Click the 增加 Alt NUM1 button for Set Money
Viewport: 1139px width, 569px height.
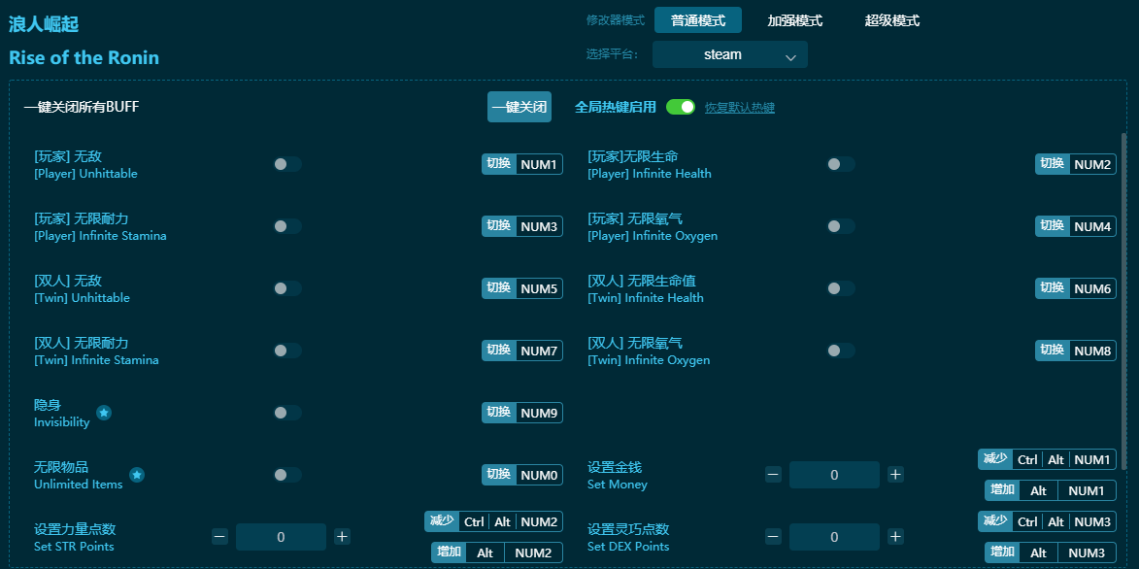coord(1050,490)
